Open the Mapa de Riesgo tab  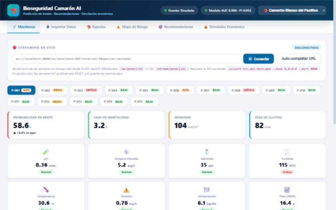pos(132,27)
